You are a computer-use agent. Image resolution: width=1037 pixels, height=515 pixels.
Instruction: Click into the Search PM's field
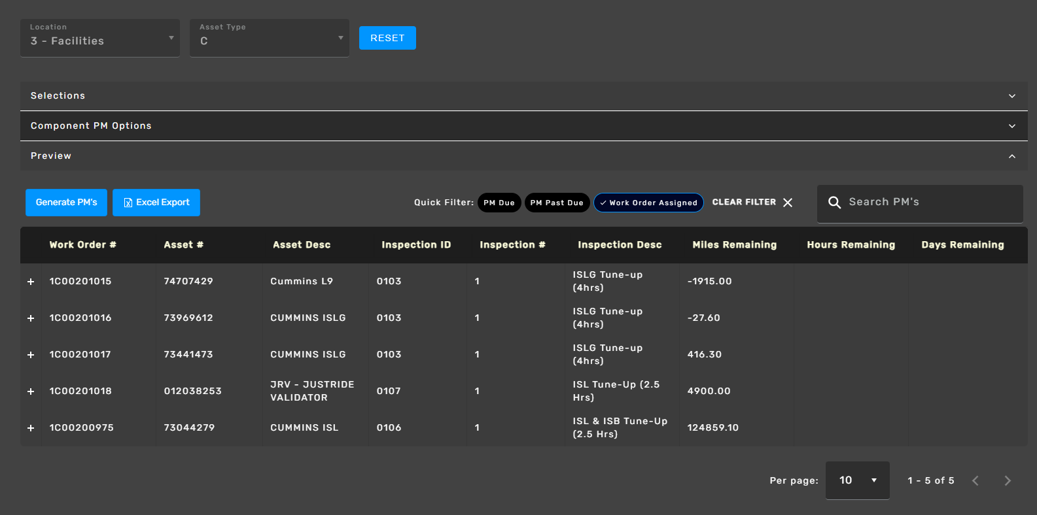[929, 203]
